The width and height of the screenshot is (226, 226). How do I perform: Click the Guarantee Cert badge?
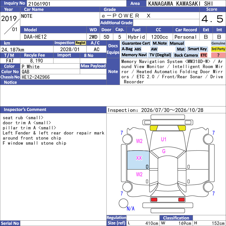pyautogui.click(x=136, y=43)
